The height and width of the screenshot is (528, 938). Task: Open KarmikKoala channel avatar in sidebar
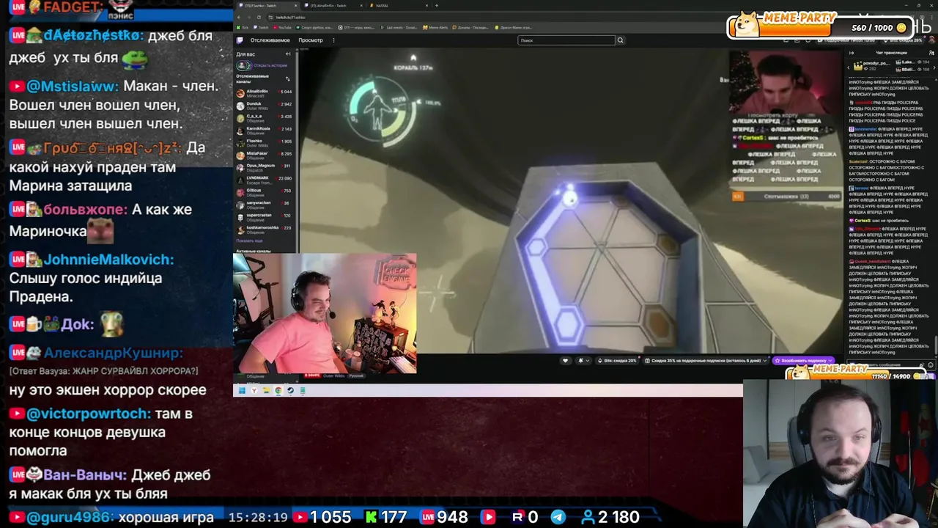pyautogui.click(x=240, y=131)
